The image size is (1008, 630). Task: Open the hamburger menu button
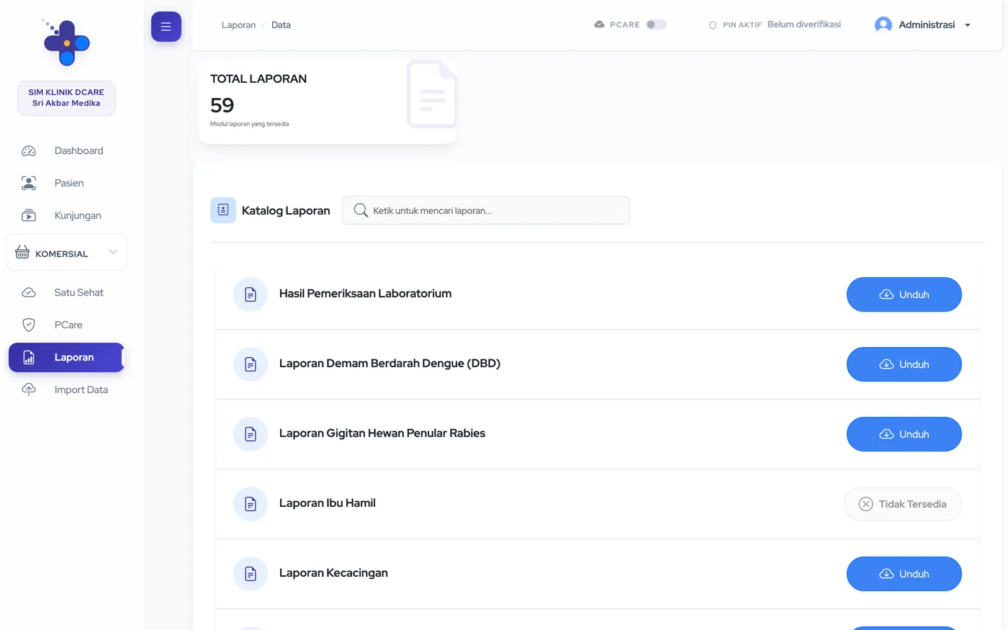(x=166, y=27)
